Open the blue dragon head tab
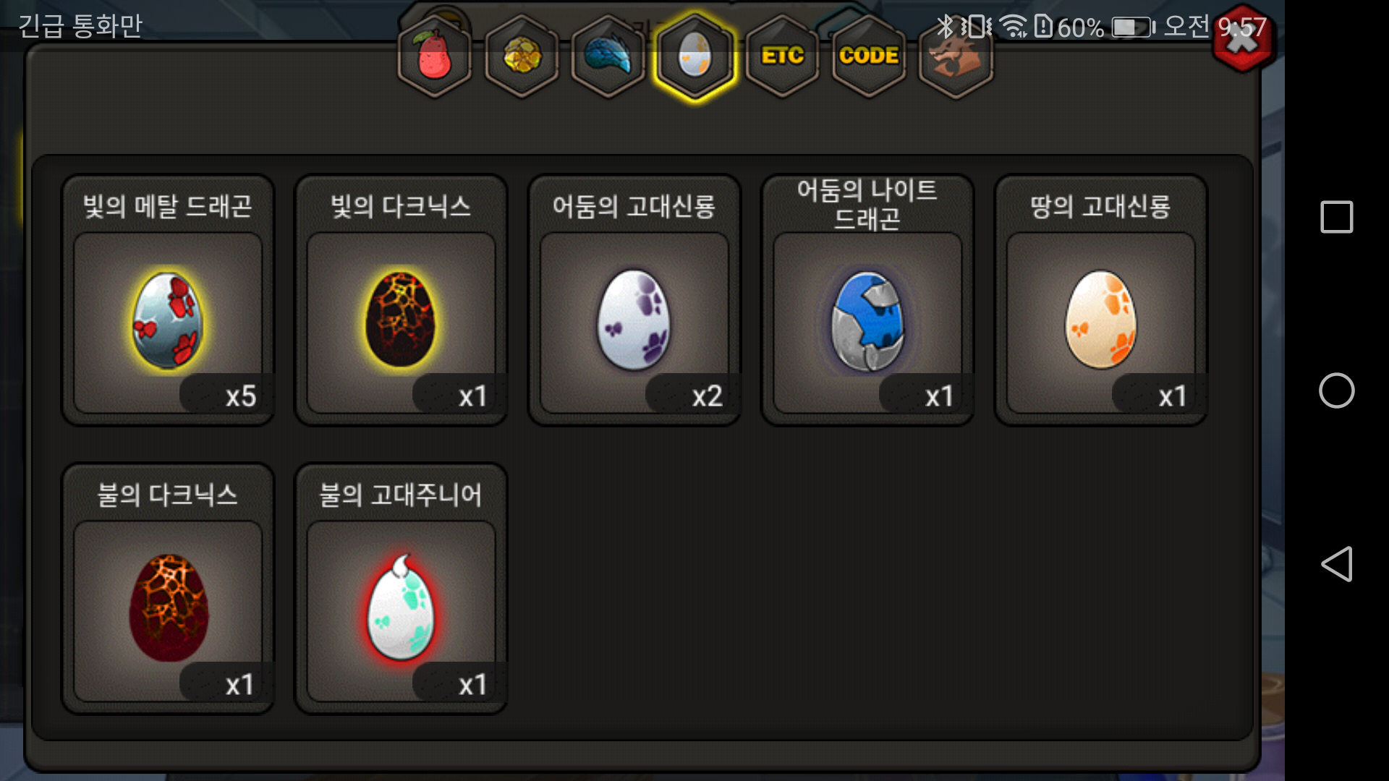Screen dimensions: 1389x781 tap(608, 56)
